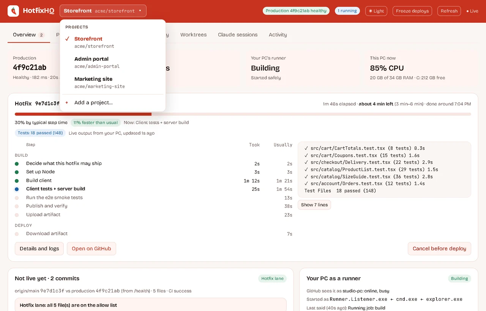Click the Run the e2e smoke tests step
The height and width of the screenshot is (311, 486).
[x=153, y=198]
